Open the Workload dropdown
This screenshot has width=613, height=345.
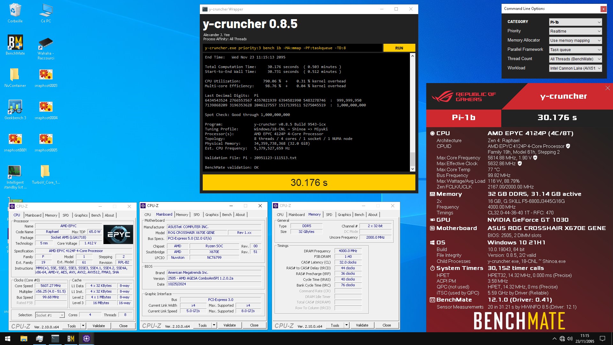(575, 68)
